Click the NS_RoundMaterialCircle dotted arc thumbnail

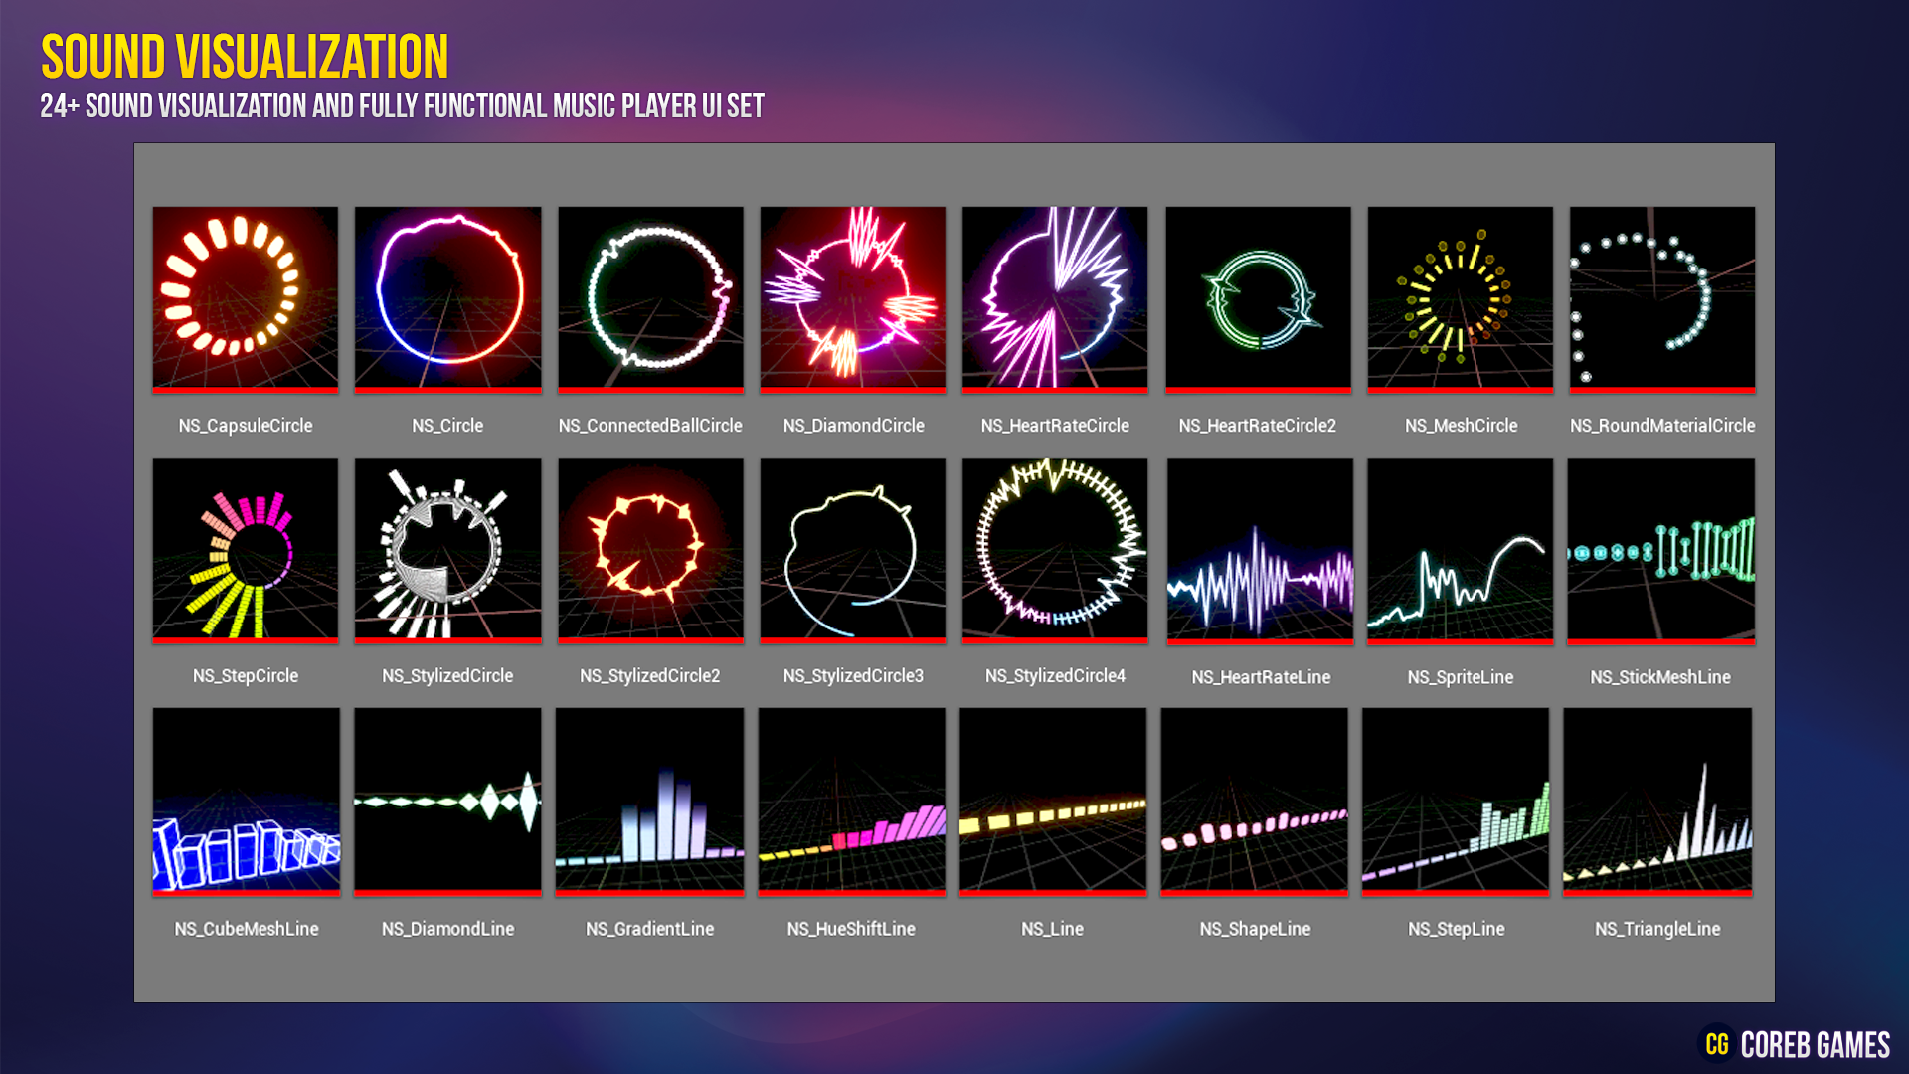click(x=1661, y=298)
